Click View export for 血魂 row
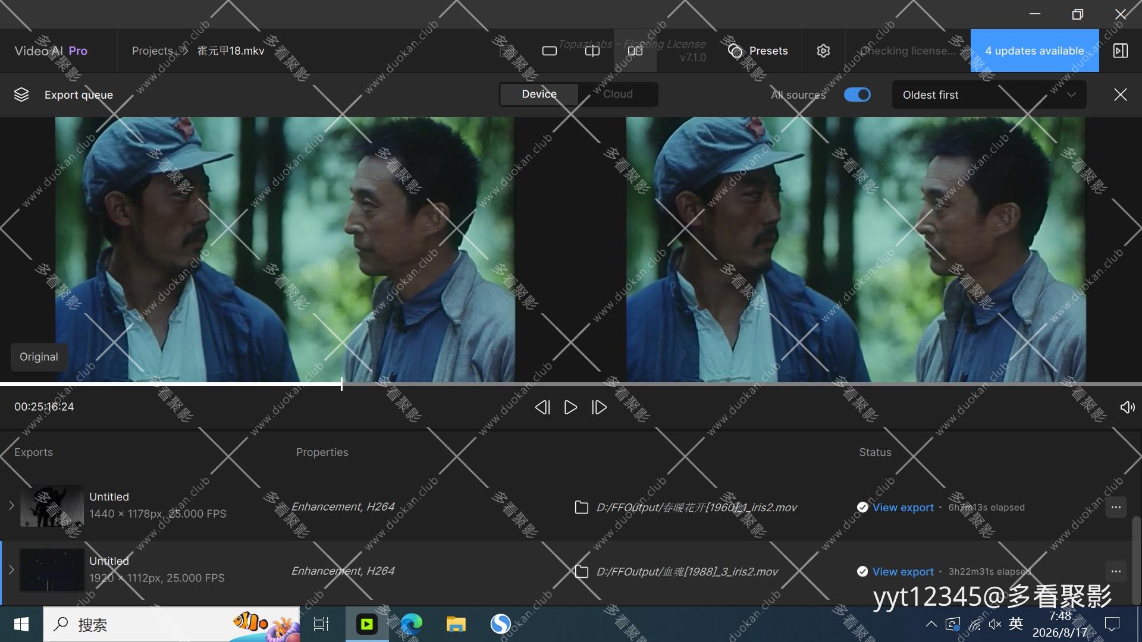This screenshot has width=1142, height=642. tap(903, 572)
